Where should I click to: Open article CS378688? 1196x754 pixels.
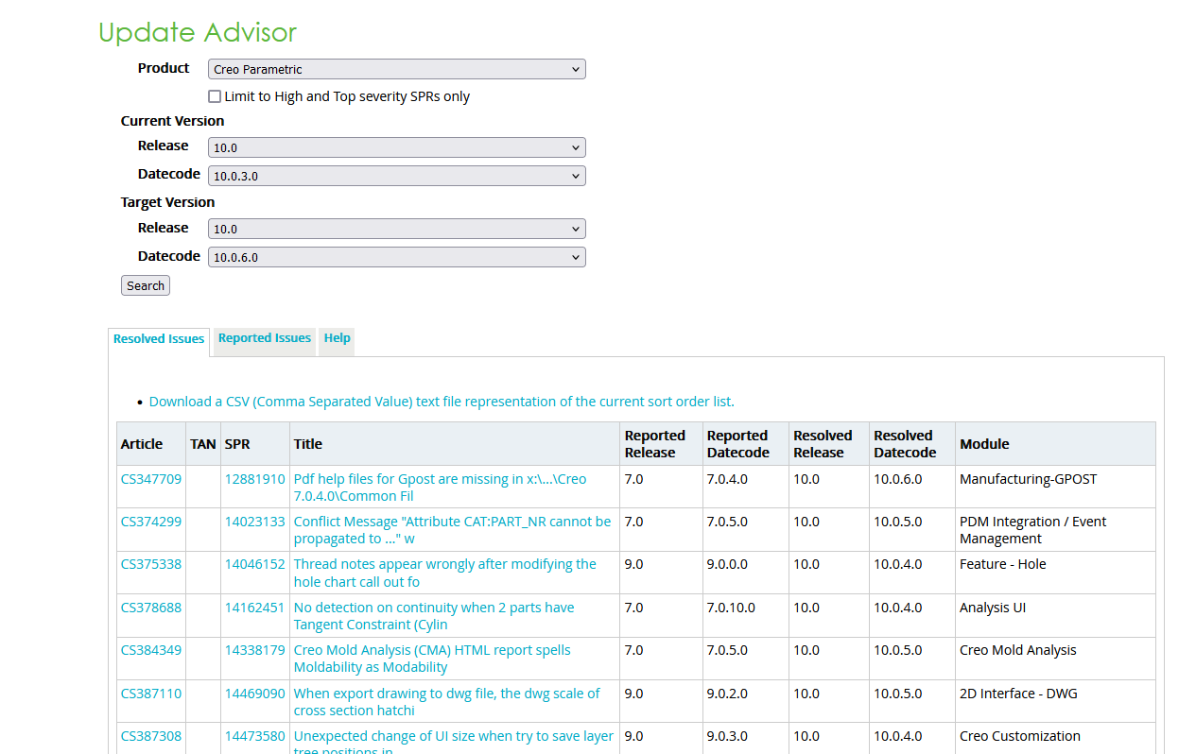coord(151,608)
